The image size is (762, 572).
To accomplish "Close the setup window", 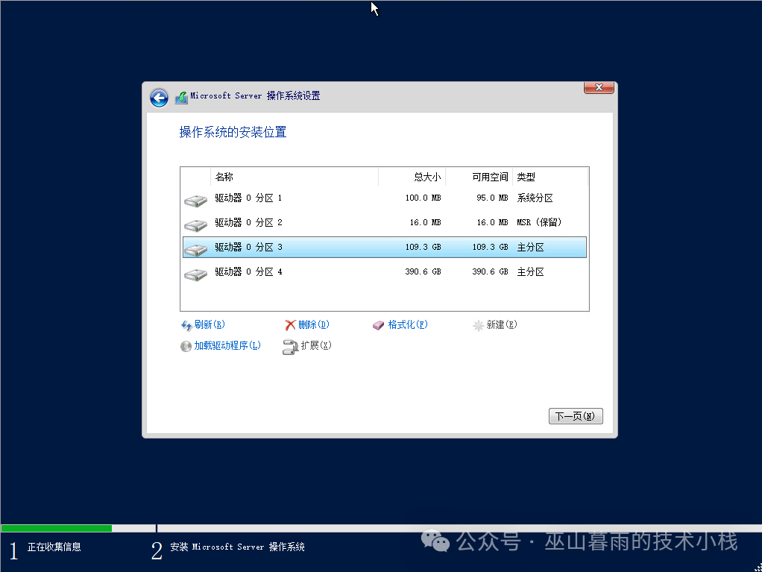I will tap(599, 88).
